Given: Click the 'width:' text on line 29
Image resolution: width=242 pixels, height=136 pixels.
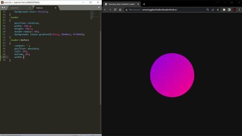Looking at the screenshot, I should (18, 57).
